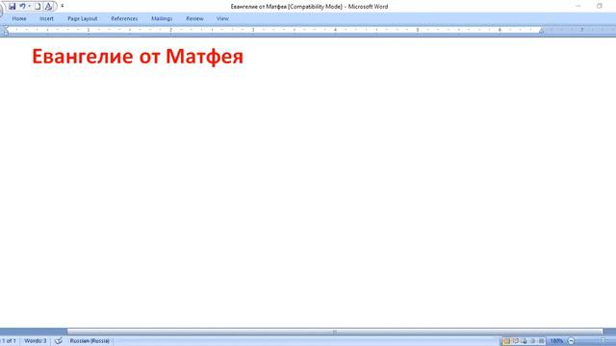The image size is (616, 346).
Task: Click the right indent marker on ruler
Action: [541, 31]
